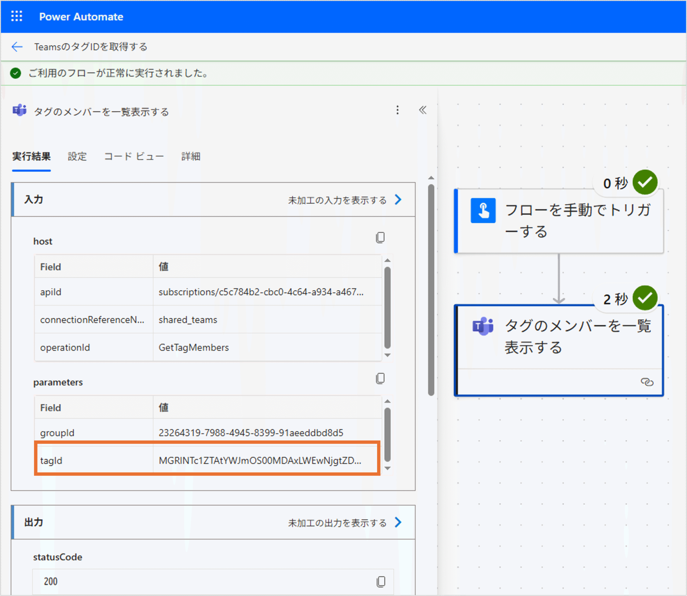Click the connection link icon on Teams card
This screenshot has width=687, height=596.
click(646, 382)
